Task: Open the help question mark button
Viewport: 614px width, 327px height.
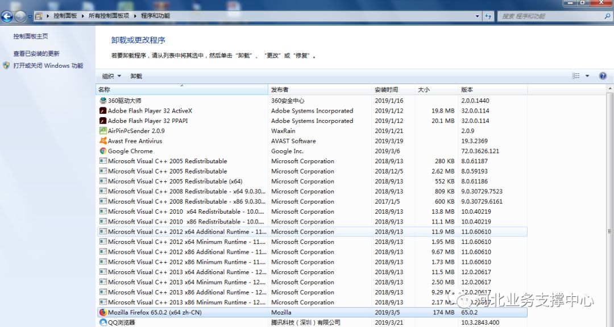Action: [x=603, y=76]
